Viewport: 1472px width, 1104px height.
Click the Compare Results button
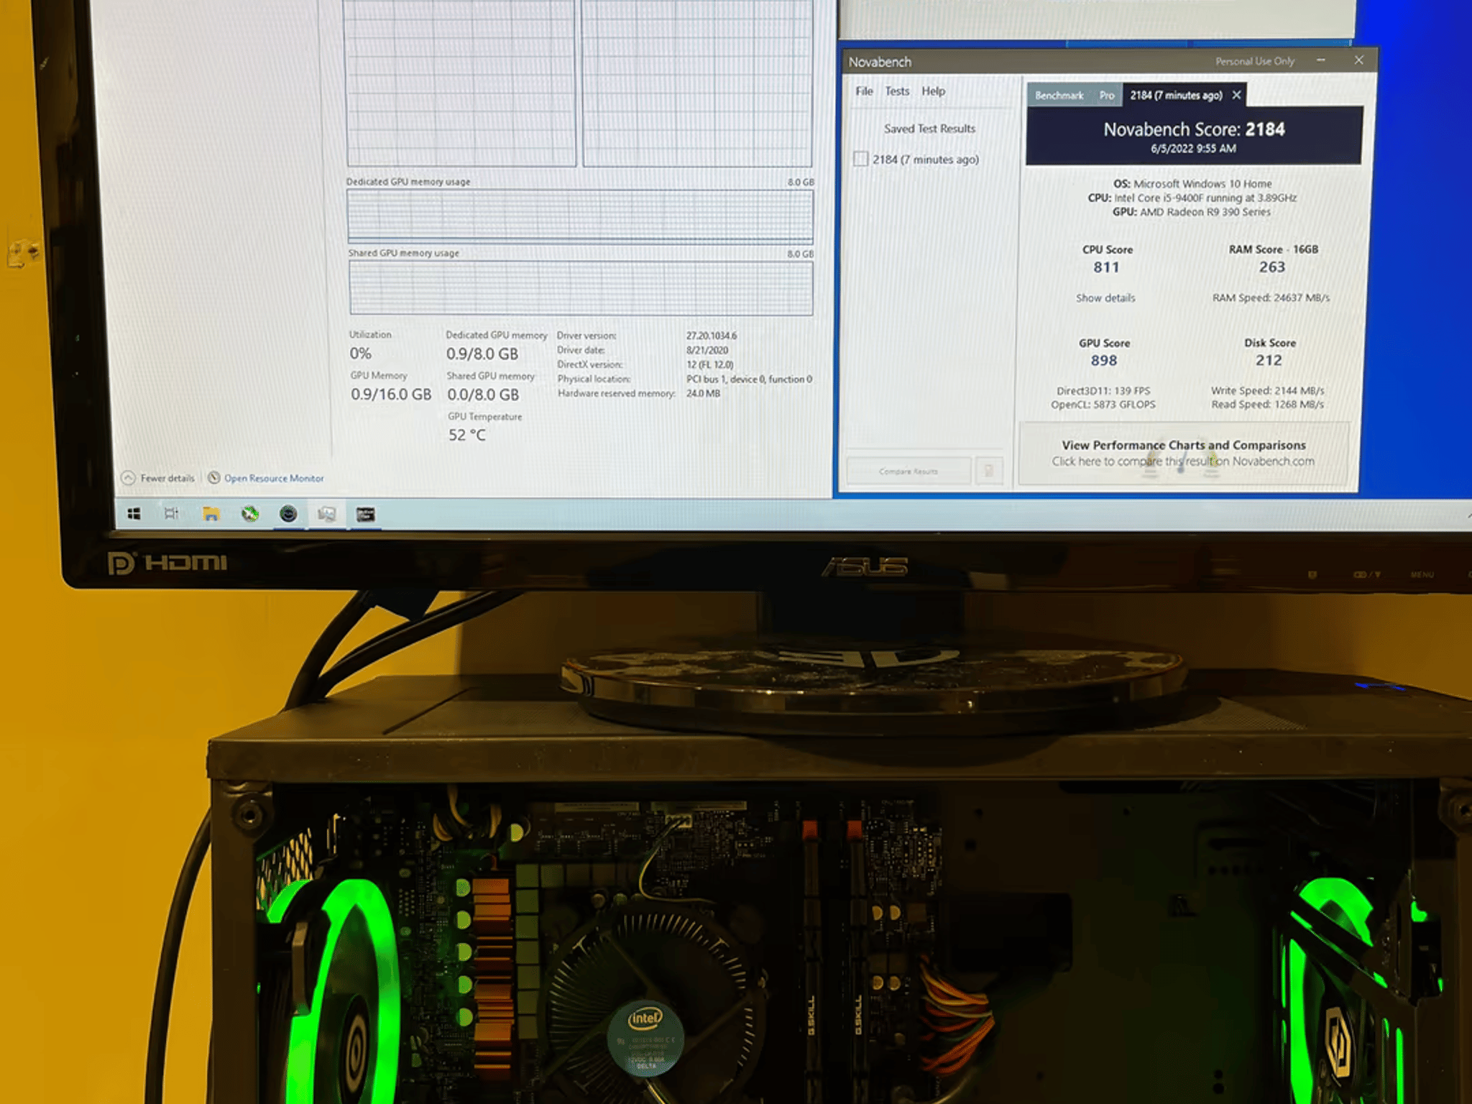tap(908, 471)
